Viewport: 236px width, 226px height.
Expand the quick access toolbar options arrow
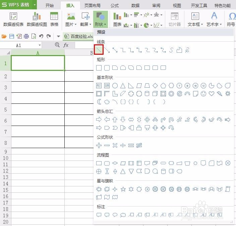(59, 36)
